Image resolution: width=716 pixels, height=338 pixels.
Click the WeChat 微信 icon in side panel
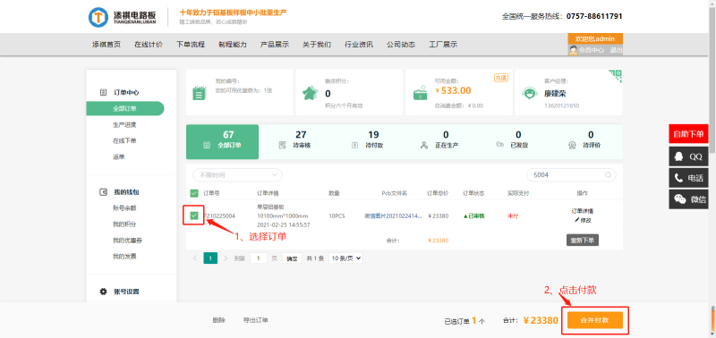pyautogui.click(x=680, y=199)
